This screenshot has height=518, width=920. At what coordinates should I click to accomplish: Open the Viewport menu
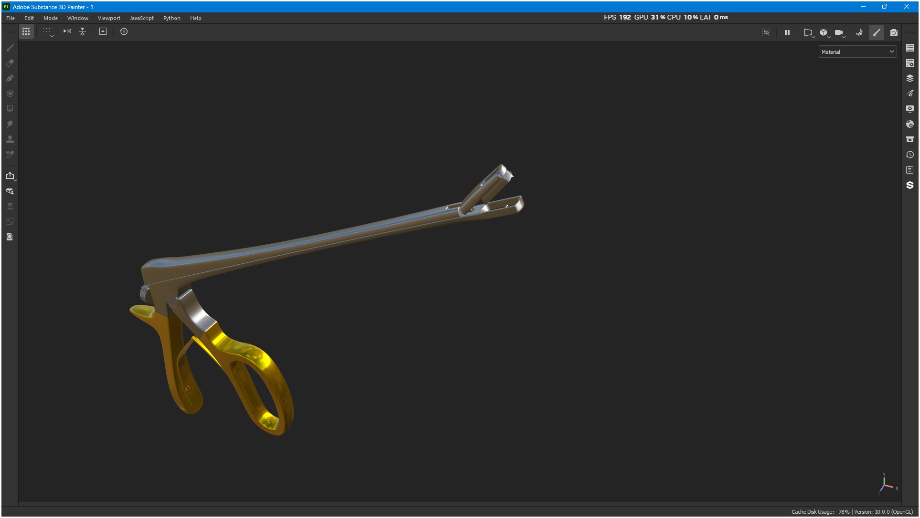point(109,18)
